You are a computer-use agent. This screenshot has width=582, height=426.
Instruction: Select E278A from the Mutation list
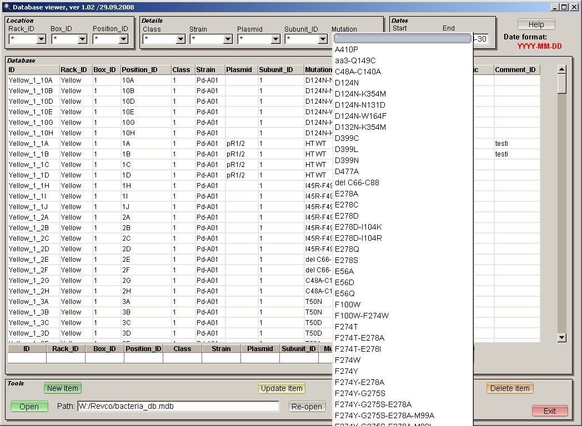[403, 194]
